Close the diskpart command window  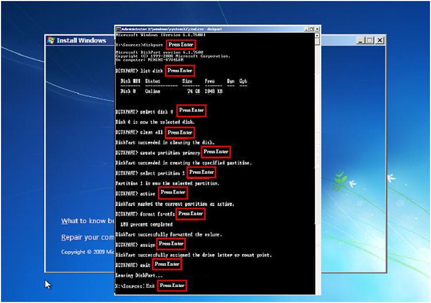(x=317, y=29)
